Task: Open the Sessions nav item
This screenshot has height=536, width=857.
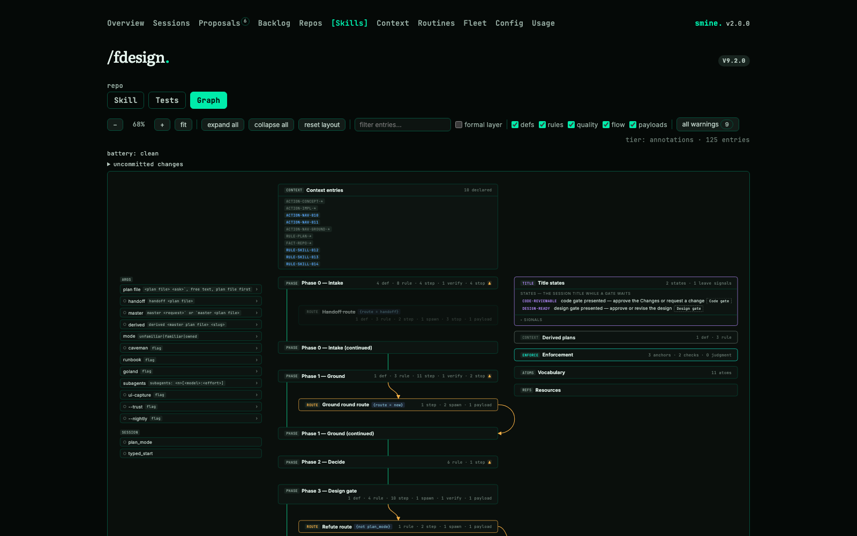Action: click(171, 23)
